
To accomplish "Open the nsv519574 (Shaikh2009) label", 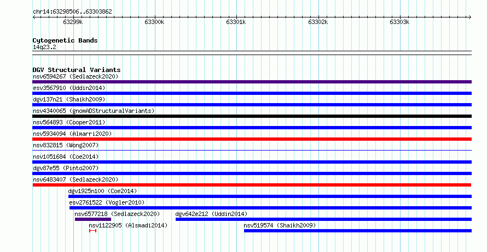I will [280, 225].
